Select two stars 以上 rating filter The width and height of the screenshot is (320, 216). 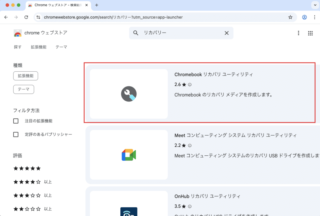pos(32,209)
